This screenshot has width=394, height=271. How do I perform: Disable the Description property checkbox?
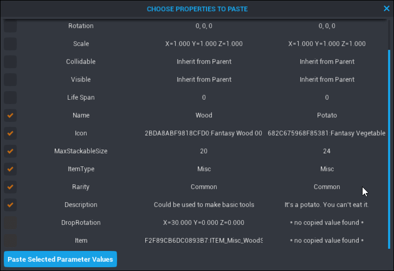click(x=10, y=205)
